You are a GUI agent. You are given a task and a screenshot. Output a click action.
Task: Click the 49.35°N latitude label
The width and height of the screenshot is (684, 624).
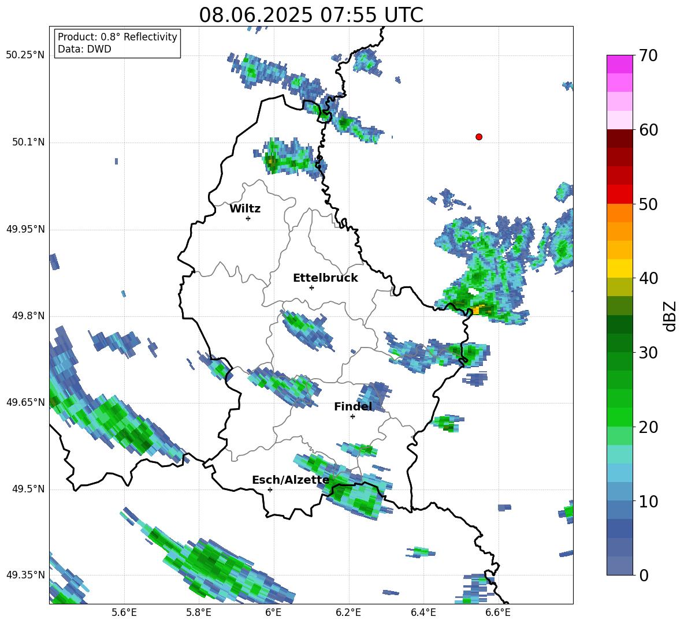click(25, 575)
